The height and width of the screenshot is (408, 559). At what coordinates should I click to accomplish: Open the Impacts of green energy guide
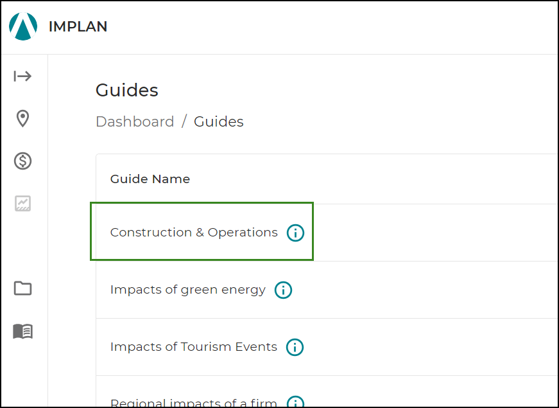[x=188, y=290]
